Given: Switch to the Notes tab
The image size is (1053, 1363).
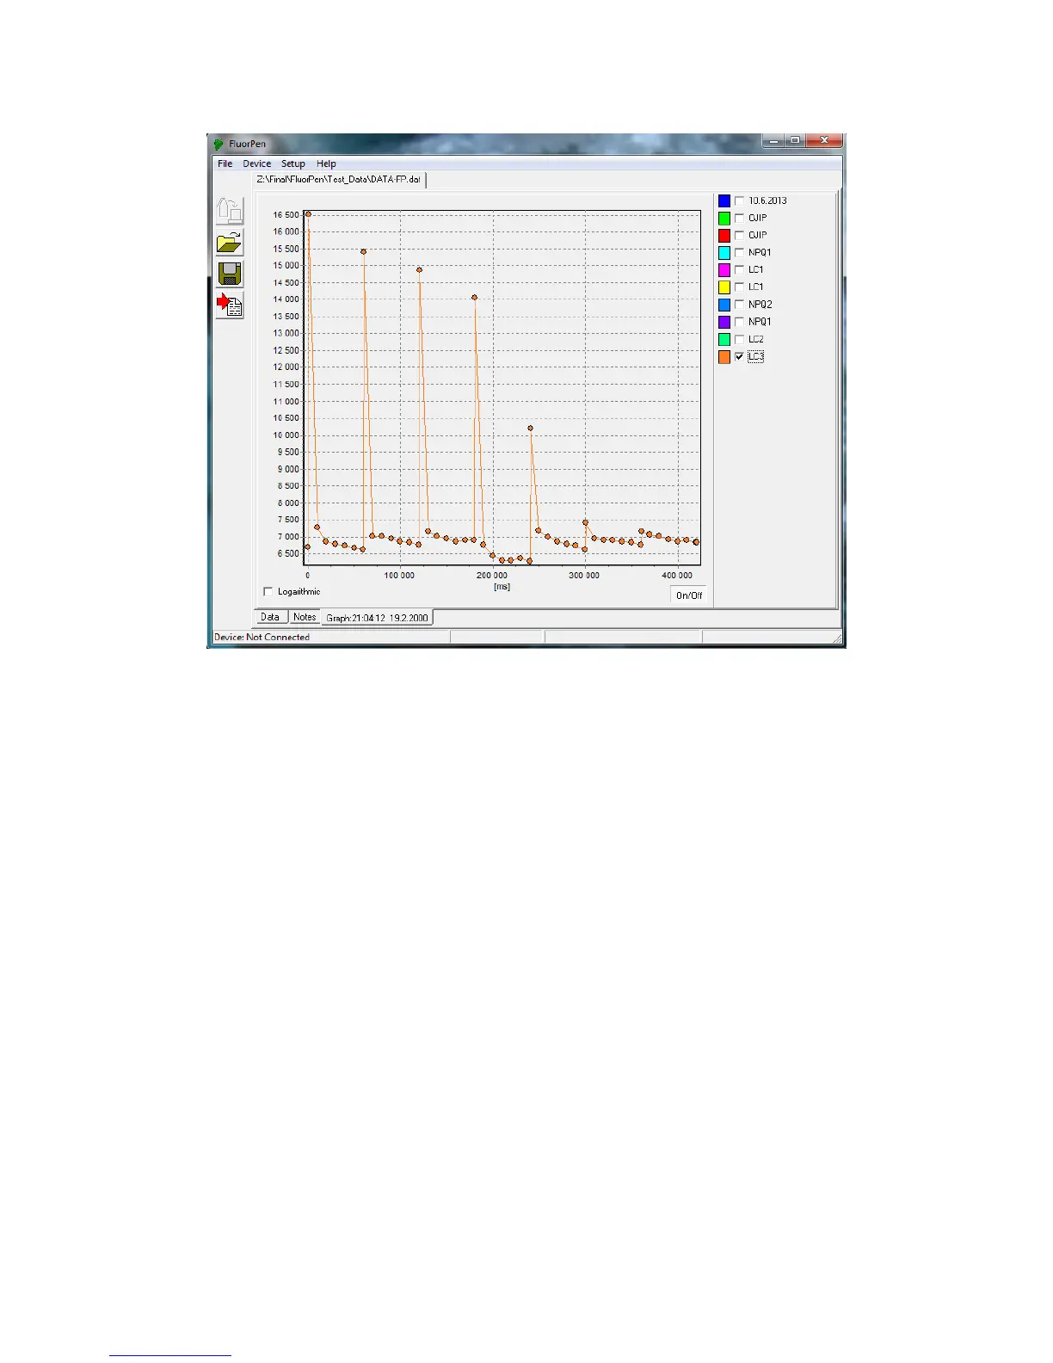Looking at the screenshot, I should (305, 617).
